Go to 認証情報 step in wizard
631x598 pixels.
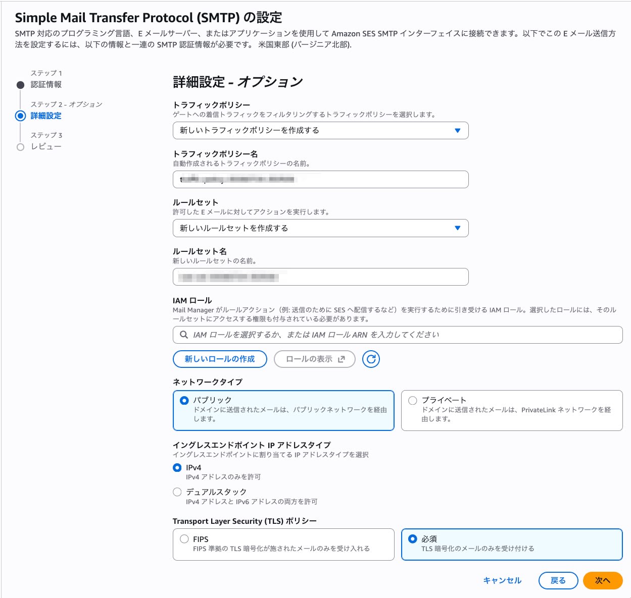click(x=46, y=84)
